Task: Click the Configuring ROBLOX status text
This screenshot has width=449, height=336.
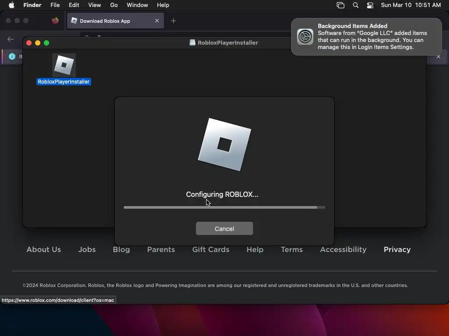Action: [x=222, y=194]
